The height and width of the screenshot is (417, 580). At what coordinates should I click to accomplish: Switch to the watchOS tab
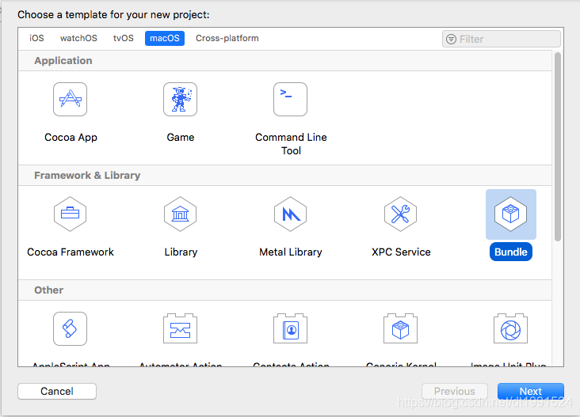[x=78, y=39]
